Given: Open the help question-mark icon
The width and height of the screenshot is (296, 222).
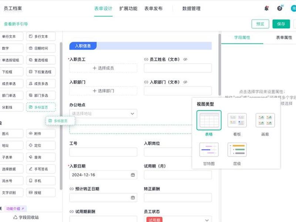Looking at the screenshot, I should click(280, 8).
